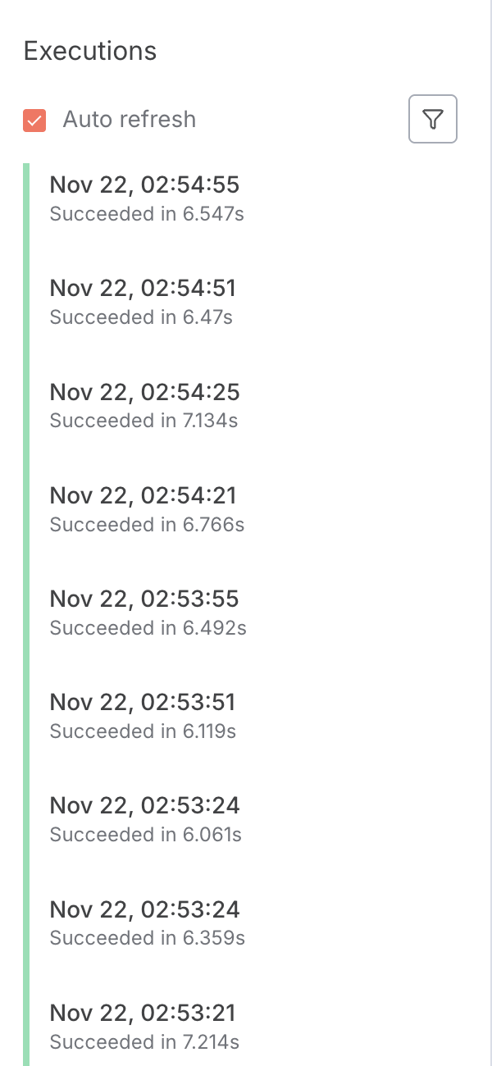Click the "Succeeded in 6.47s" status line

point(141,317)
